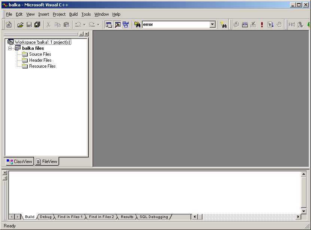The image size is (311, 230).
Task: Open the find combo box dropdown arrow
Action: coord(213,25)
